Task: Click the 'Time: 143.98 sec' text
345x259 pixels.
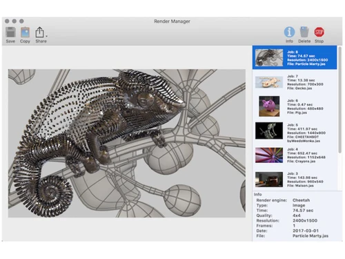Action: click(x=302, y=178)
